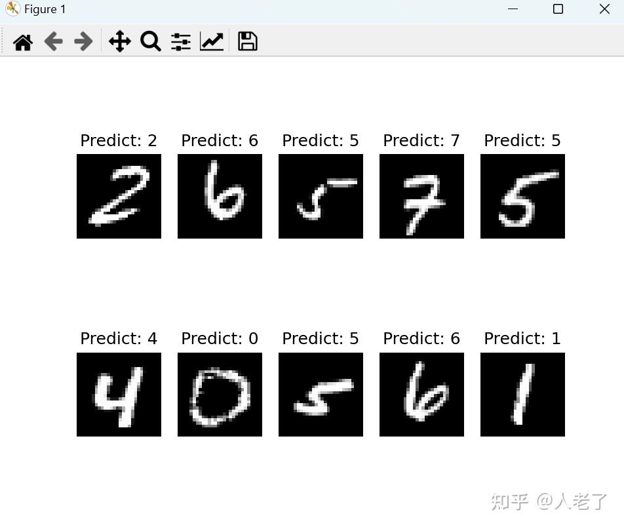Click the handwritten 4 digit image
The image size is (624, 527).
tap(119, 395)
